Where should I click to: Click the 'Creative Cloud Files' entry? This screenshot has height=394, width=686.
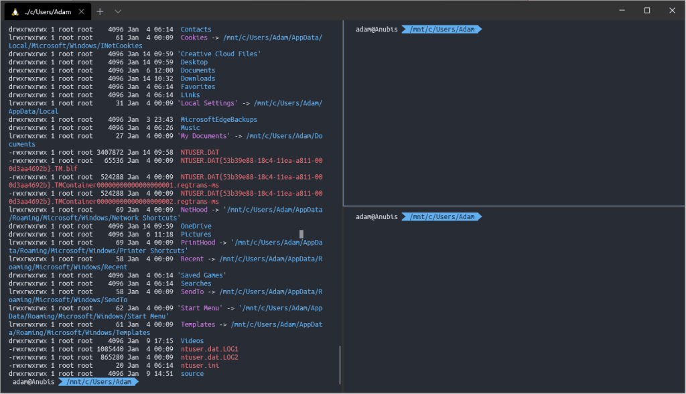pos(219,54)
